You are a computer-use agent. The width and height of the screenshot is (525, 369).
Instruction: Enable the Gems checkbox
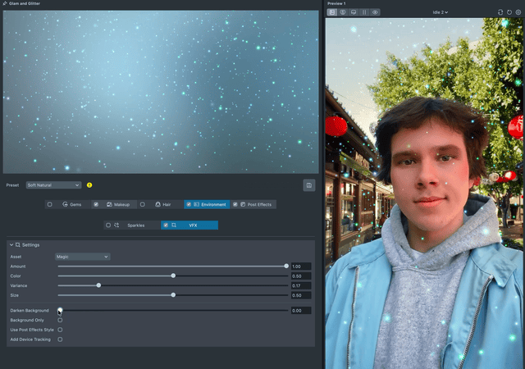[50, 204]
